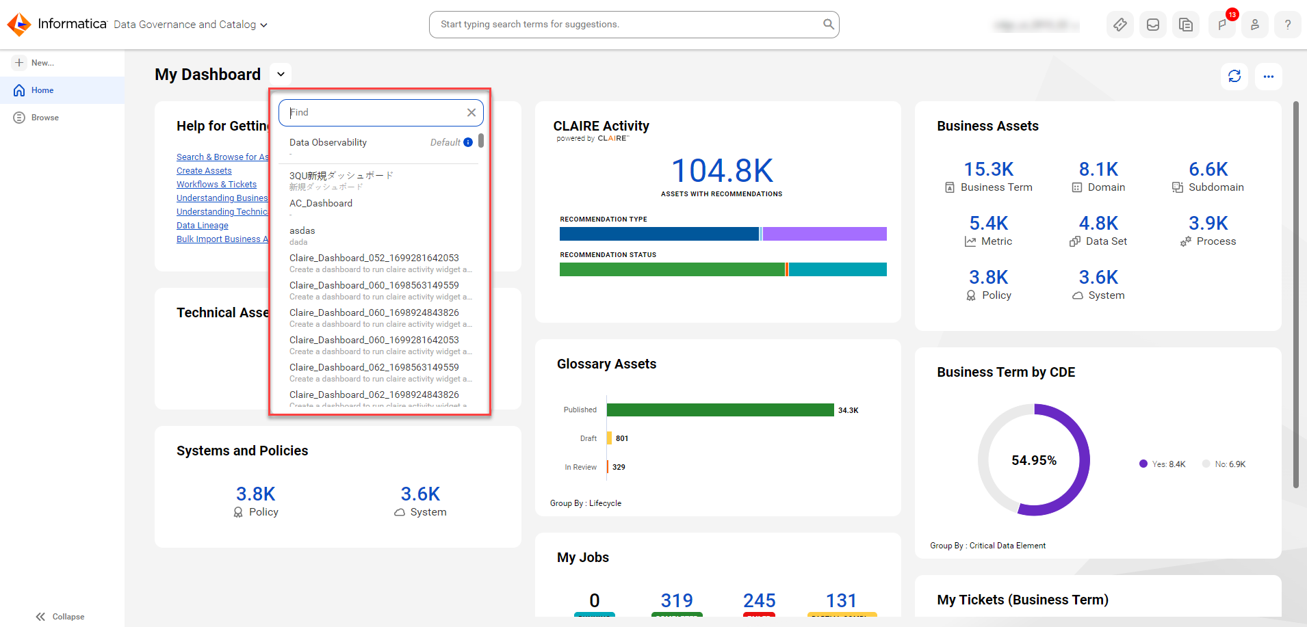Open Browse in sidebar

coord(62,118)
